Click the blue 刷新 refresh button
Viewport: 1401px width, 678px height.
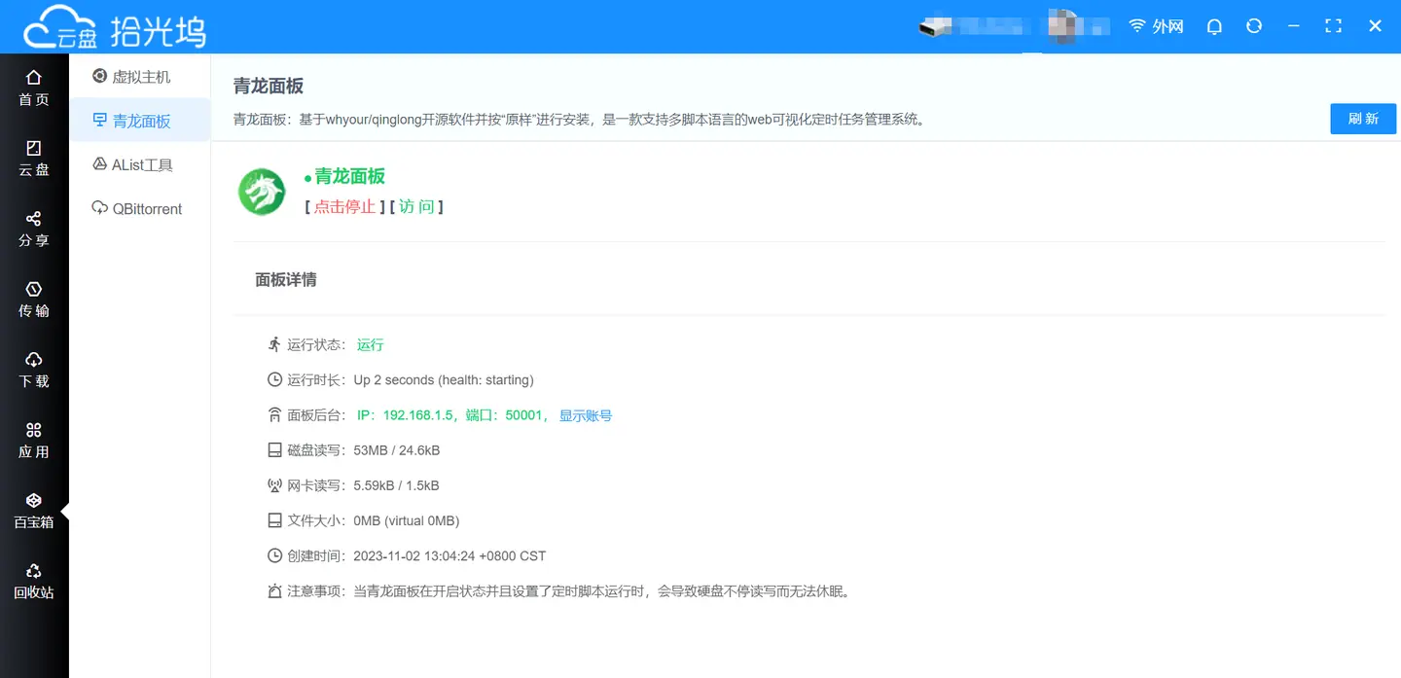1363,119
